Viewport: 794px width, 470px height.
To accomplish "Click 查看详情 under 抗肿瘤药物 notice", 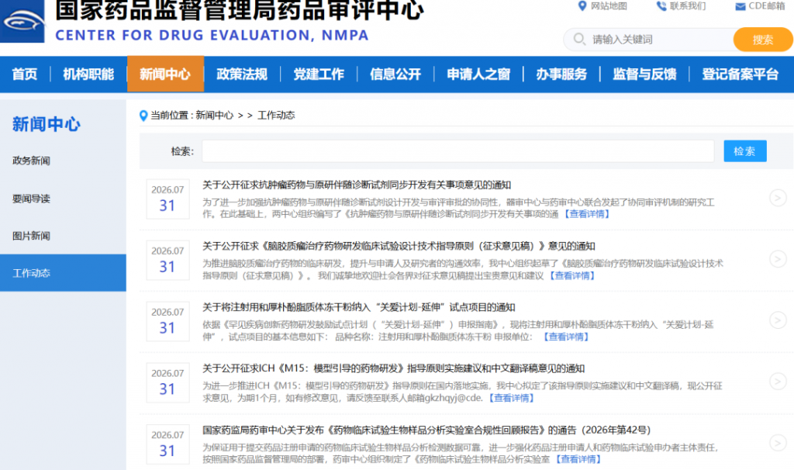I will 586,214.
